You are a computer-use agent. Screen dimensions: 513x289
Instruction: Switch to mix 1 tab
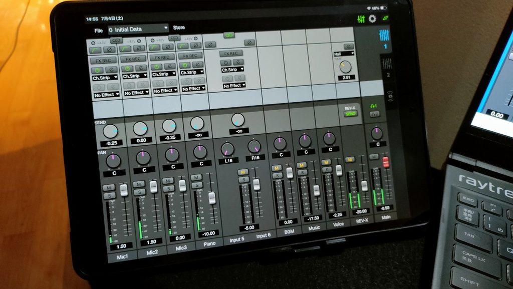(384, 39)
